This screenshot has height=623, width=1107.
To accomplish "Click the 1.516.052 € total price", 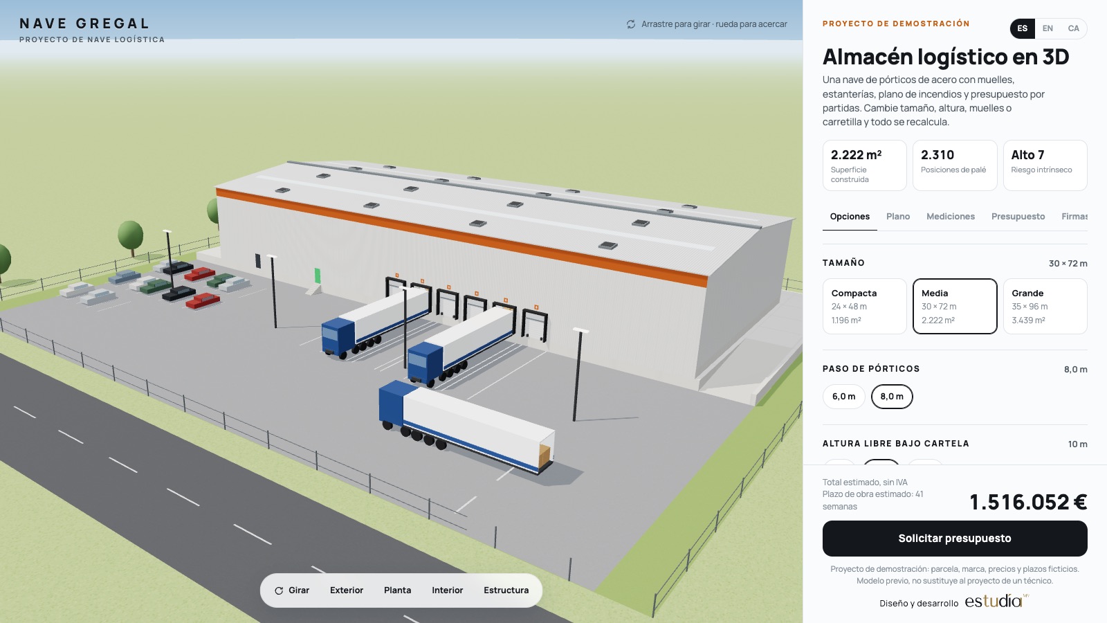I will (x=1028, y=502).
